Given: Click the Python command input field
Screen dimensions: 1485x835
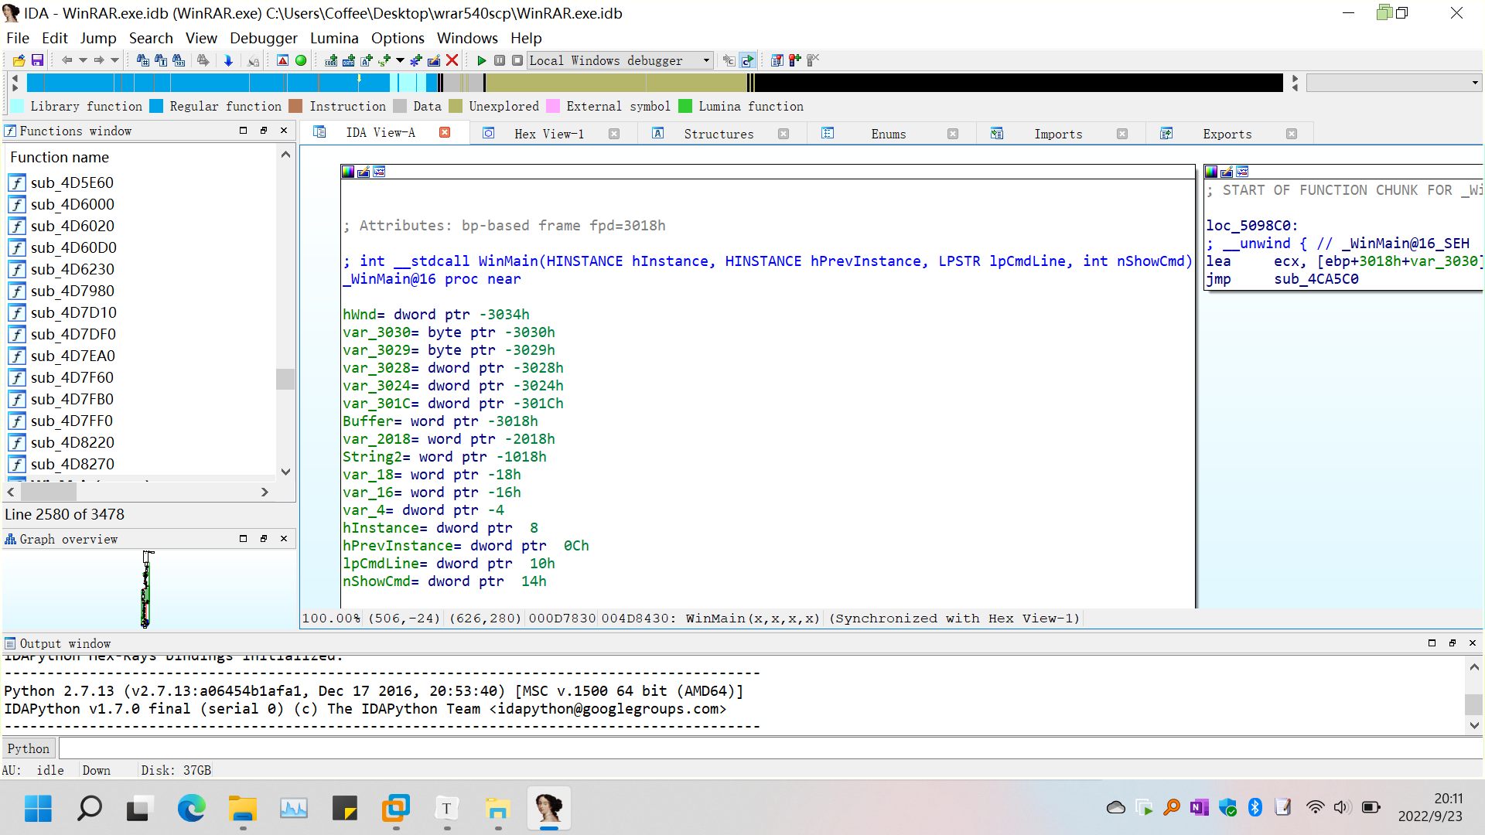Looking at the screenshot, I should click(770, 748).
